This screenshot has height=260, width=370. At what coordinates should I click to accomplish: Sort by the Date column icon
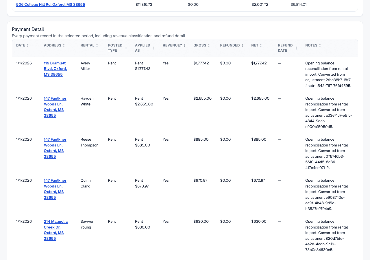pyautogui.click(x=28, y=46)
